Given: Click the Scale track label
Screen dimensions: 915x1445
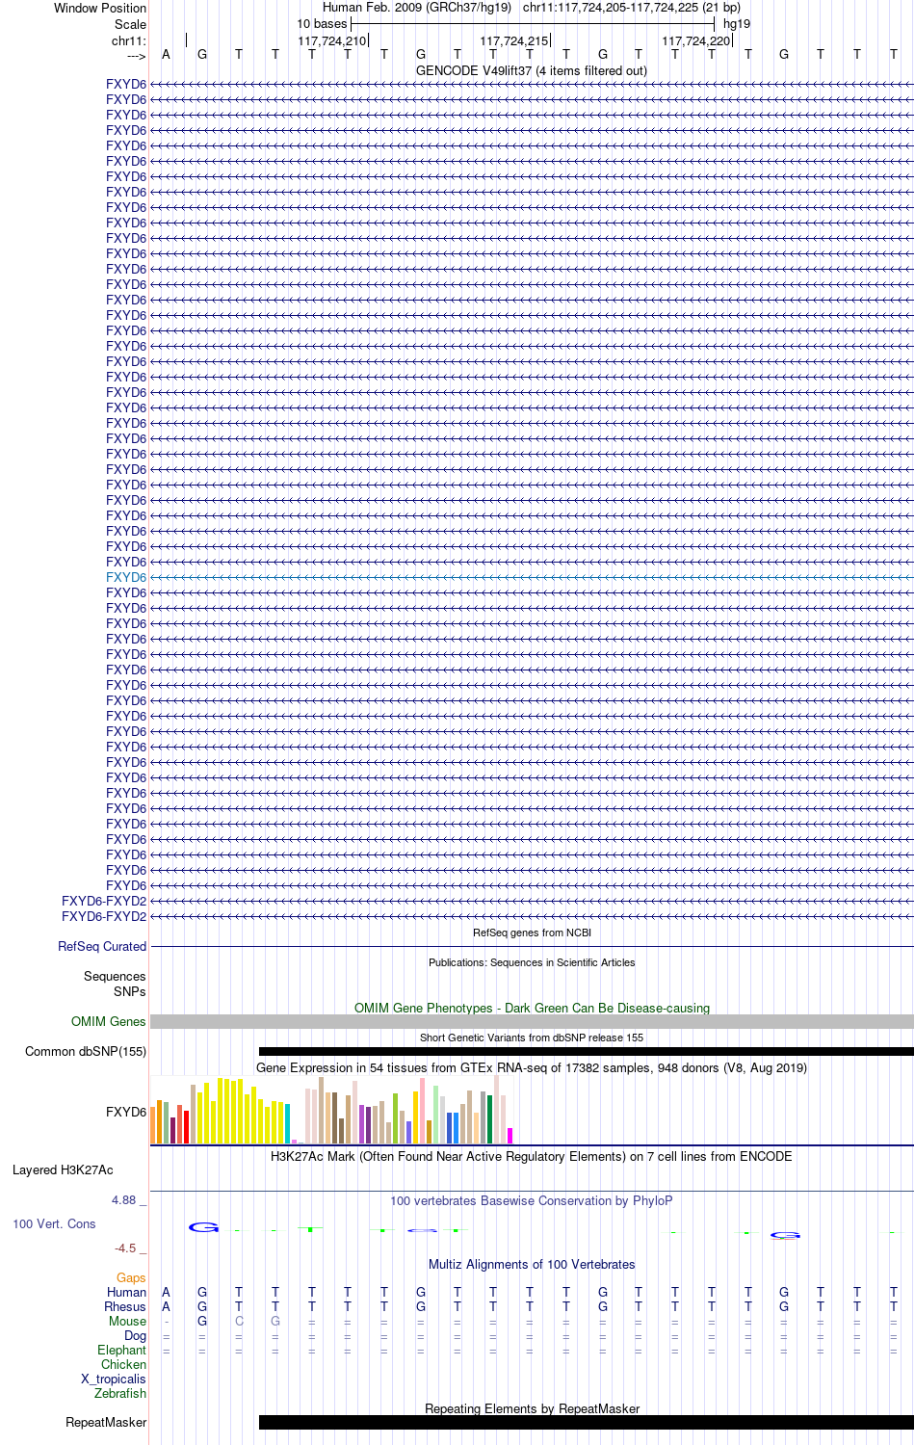Looking at the screenshot, I should (x=131, y=24).
